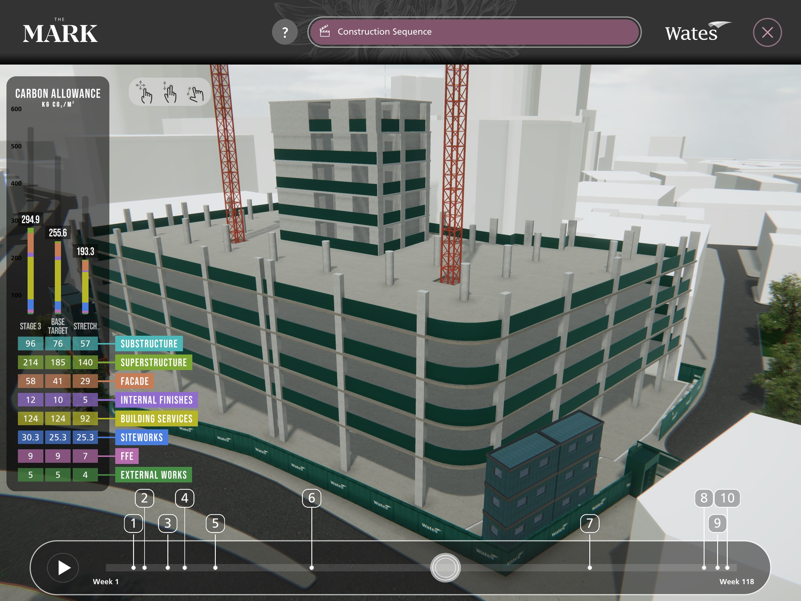Select the BUILDING SERVICES category label
Viewport: 801px width, 601px height.
157,418
